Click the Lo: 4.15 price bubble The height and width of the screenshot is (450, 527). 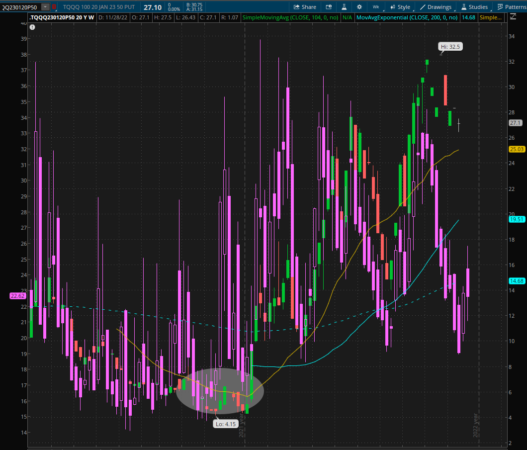226,424
